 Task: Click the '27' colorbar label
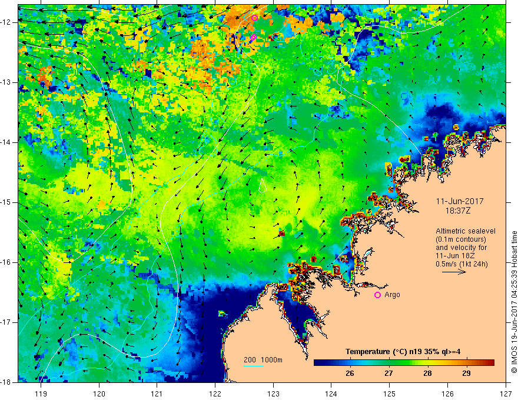pos(388,374)
